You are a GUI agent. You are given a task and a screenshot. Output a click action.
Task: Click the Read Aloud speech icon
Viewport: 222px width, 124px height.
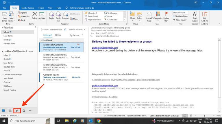(x=195, y=17)
